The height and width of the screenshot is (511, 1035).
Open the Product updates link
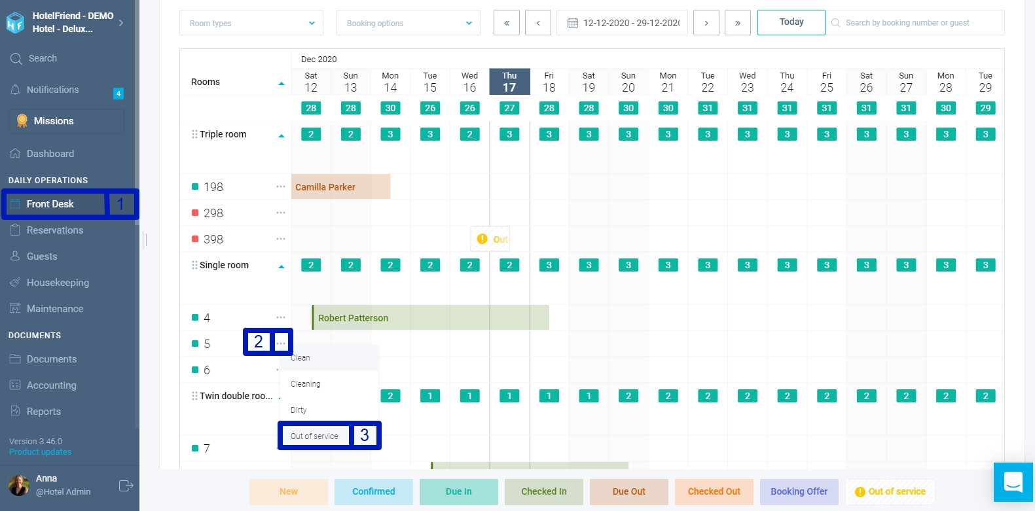click(41, 452)
